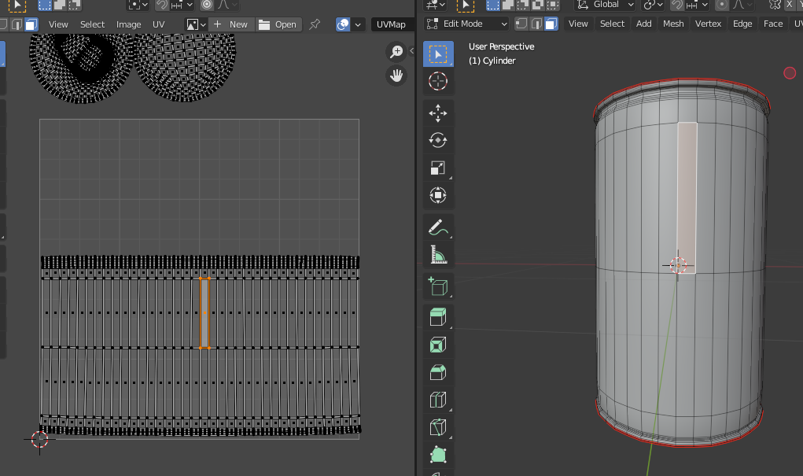803x476 pixels.
Task: Activate the Scale tool
Action: [438, 168]
